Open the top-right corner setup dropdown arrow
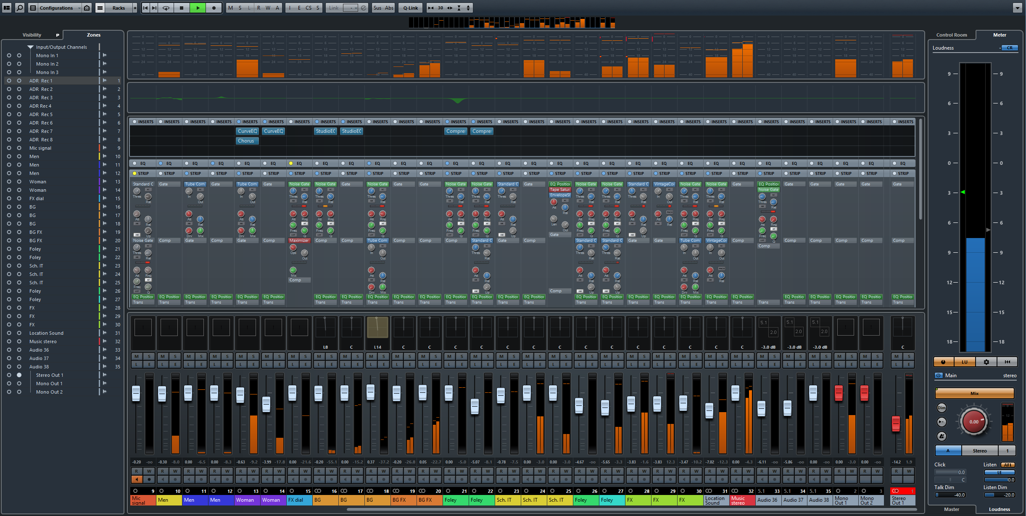This screenshot has width=1026, height=516. coord(1017,8)
